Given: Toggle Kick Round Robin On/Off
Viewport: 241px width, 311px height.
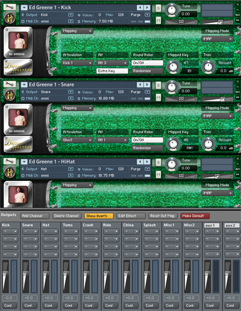Looking at the screenshot, I should point(147,63).
